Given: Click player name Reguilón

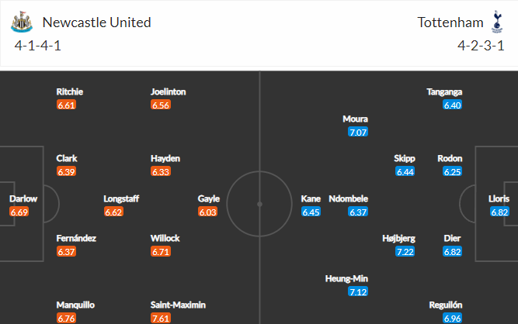Looking at the screenshot, I should 446,305.
